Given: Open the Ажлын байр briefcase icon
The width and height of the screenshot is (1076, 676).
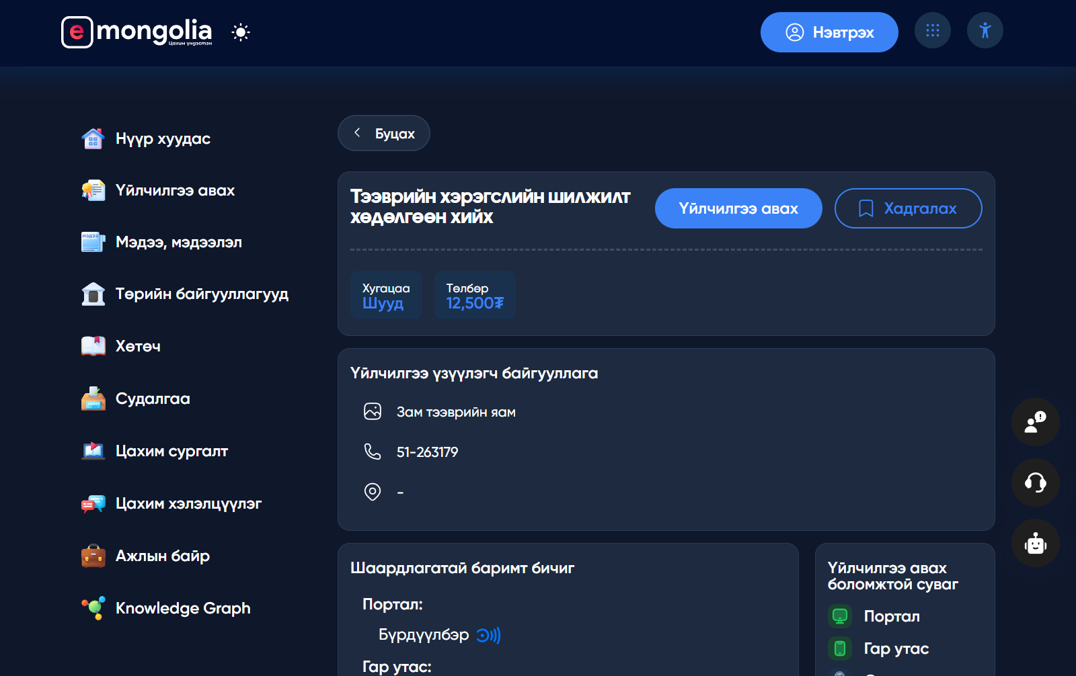Looking at the screenshot, I should point(93,556).
